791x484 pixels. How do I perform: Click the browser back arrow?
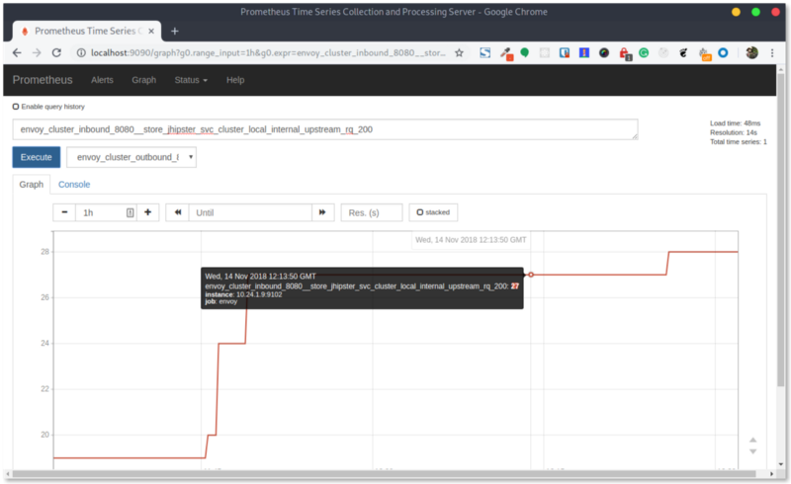[17, 53]
